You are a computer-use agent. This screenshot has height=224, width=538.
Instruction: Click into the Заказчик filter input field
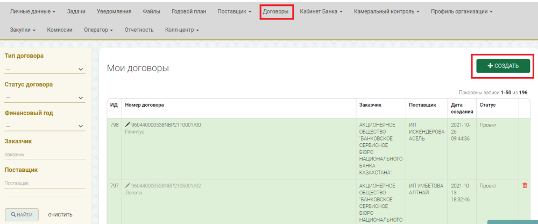click(x=45, y=155)
